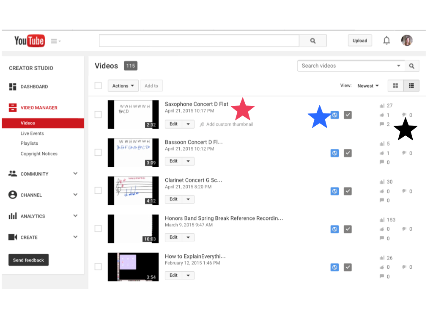Screen dimensions: 433x325
Task: Click the Upload button
Action: click(x=360, y=41)
